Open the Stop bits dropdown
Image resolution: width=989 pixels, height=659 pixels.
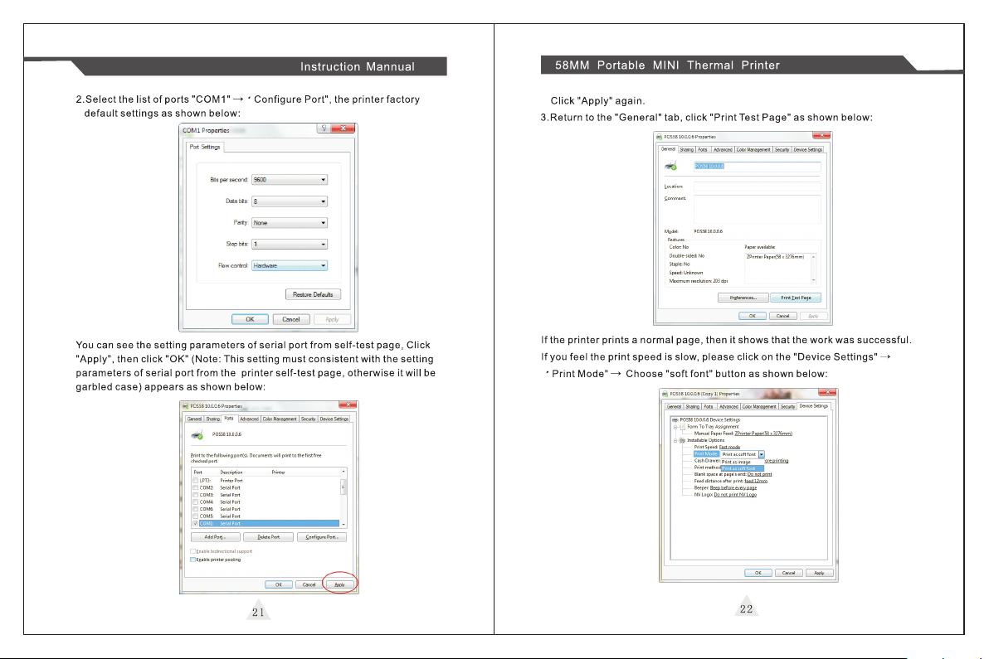(x=290, y=245)
